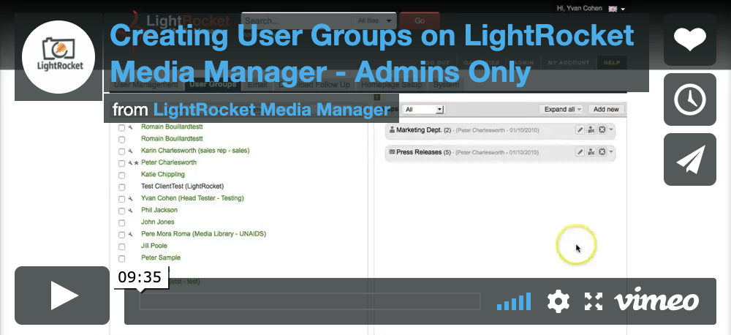Share video using paper plane icon
731x335 pixels.
pyautogui.click(x=689, y=159)
